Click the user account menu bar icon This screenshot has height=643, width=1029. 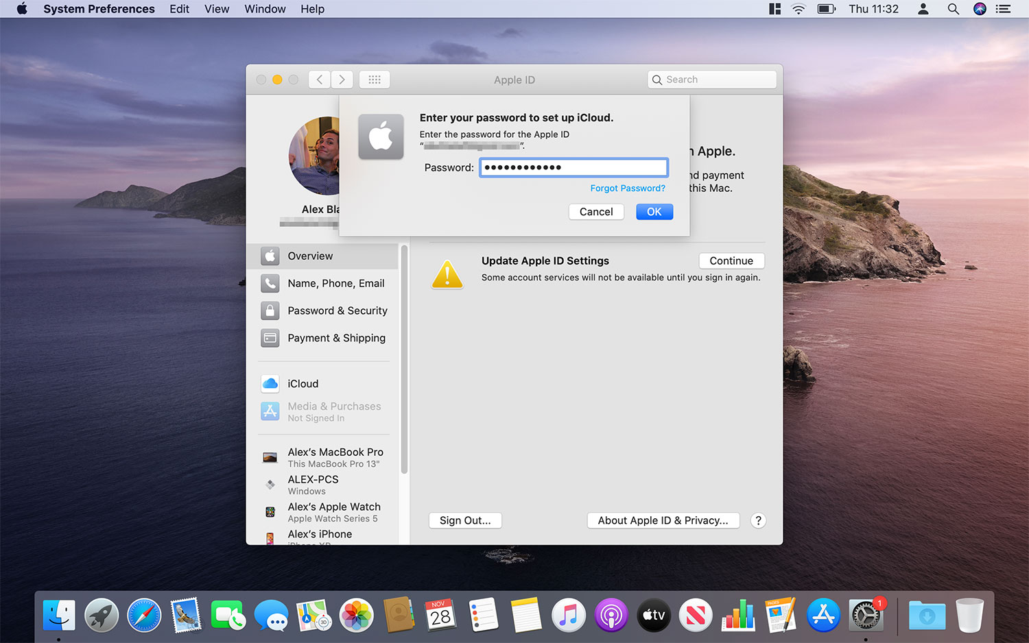click(923, 9)
